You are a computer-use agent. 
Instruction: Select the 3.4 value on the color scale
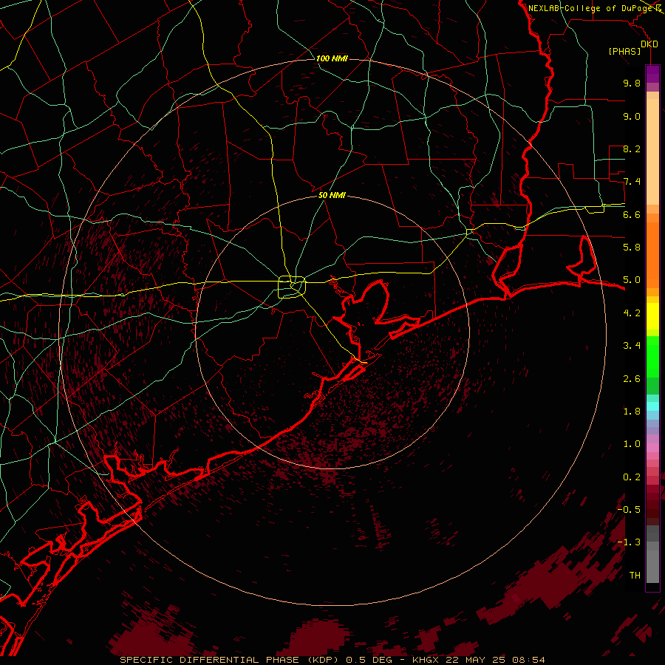pos(632,346)
